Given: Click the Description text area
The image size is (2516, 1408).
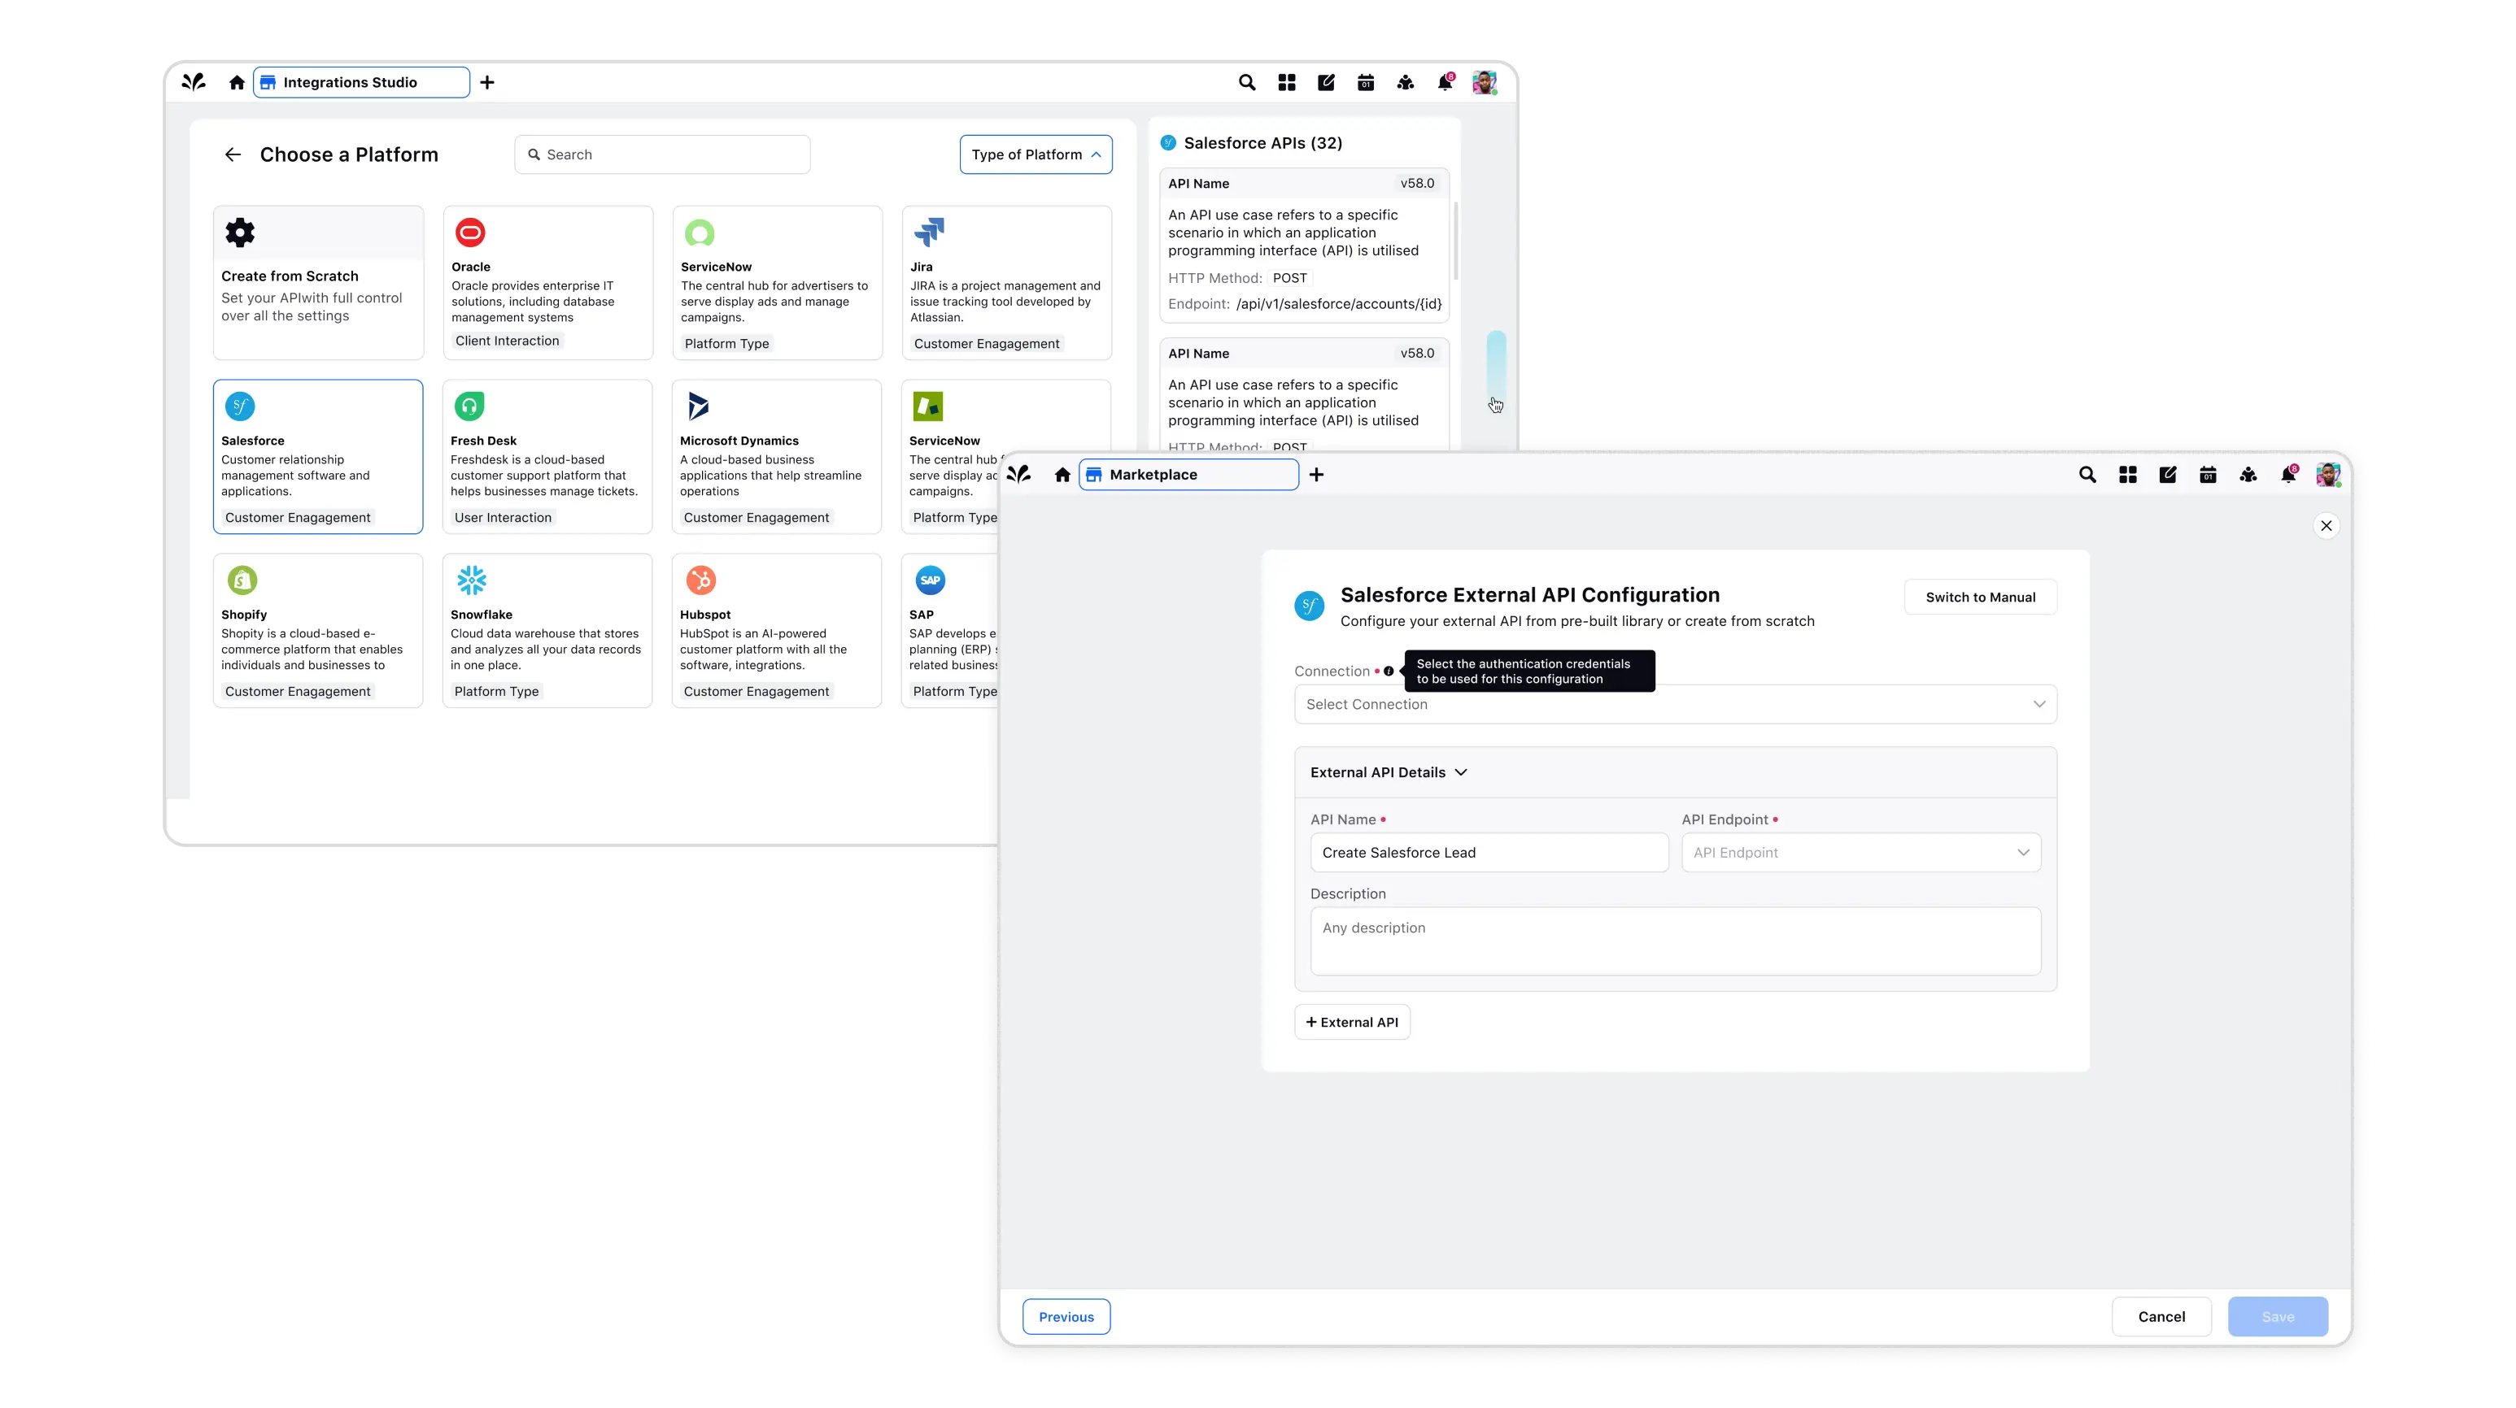Looking at the screenshot, I should click(1675, 941).
